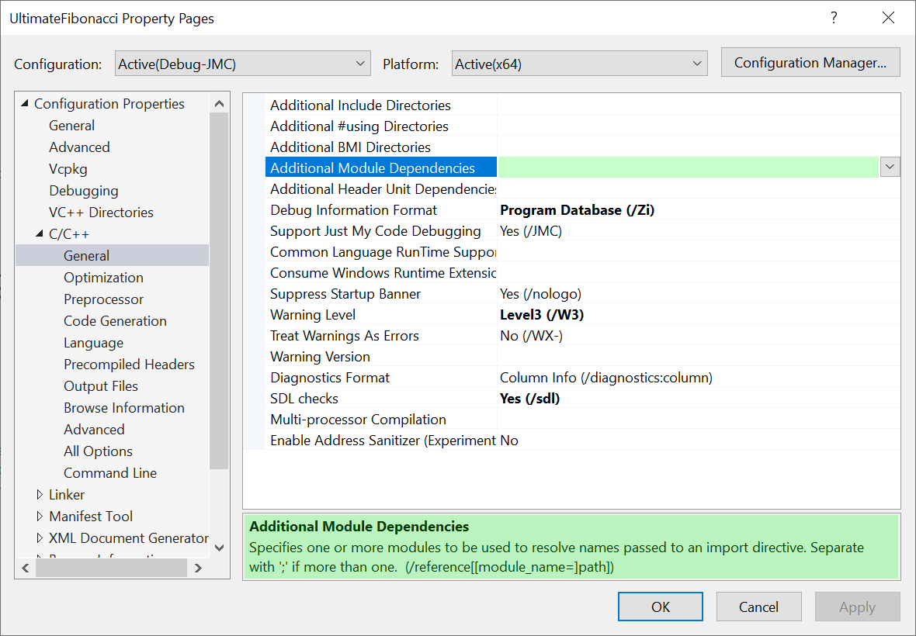Click the OK button
The height and width of the screenshot is (636, 916).
tap(660, 607)
